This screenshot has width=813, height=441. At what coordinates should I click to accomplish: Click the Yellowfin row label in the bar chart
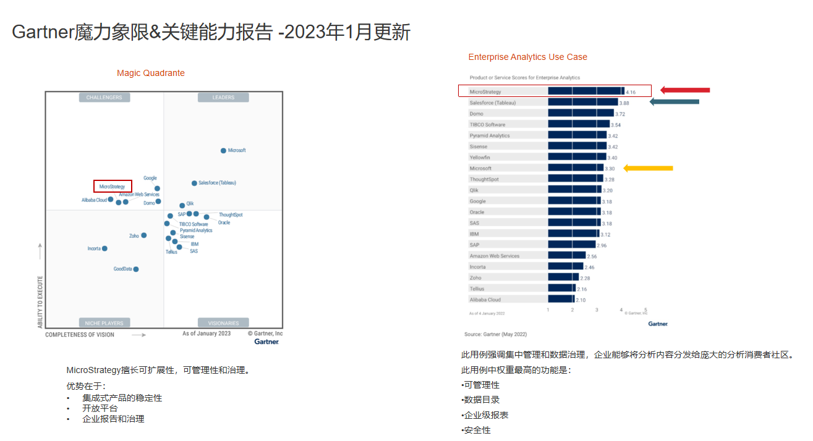[479, 157]
